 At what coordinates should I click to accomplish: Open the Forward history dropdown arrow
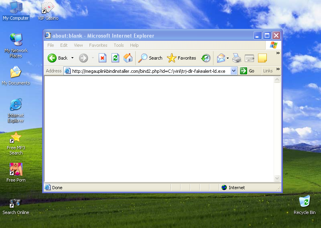point(93,58)
